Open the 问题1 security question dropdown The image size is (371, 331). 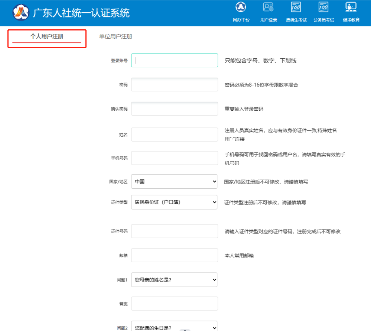point(174,279)
